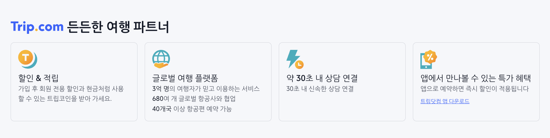Click the 가입 후 회원 전용 할인 description
The width and height of the screenshot is (550, 138).
click(71, 89)
